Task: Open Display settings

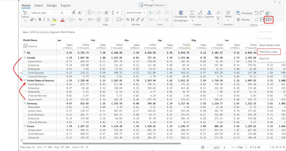Action: (x=243, y=19)
